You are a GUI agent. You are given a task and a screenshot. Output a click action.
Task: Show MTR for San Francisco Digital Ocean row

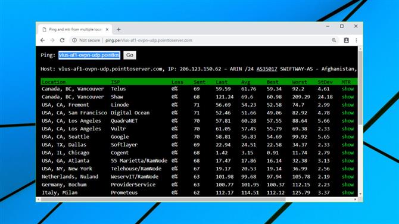tap(348, 113)
